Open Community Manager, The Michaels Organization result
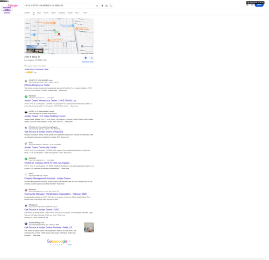The width and height of the screenshot is (269, 260). [x=55, y=194]
